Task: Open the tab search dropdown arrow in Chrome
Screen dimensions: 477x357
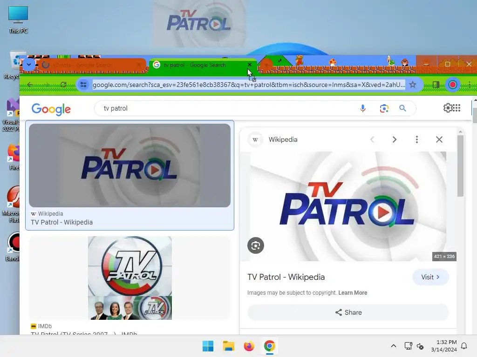Action: coord(29,64)
